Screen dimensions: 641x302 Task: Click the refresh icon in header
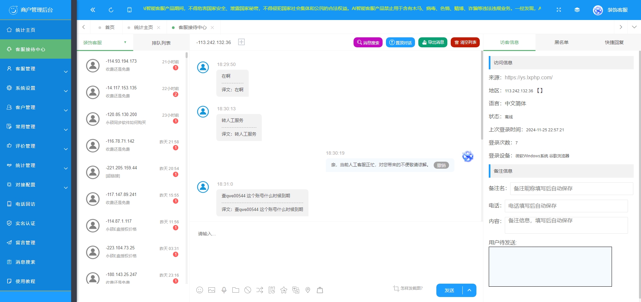tap(111, 10)
